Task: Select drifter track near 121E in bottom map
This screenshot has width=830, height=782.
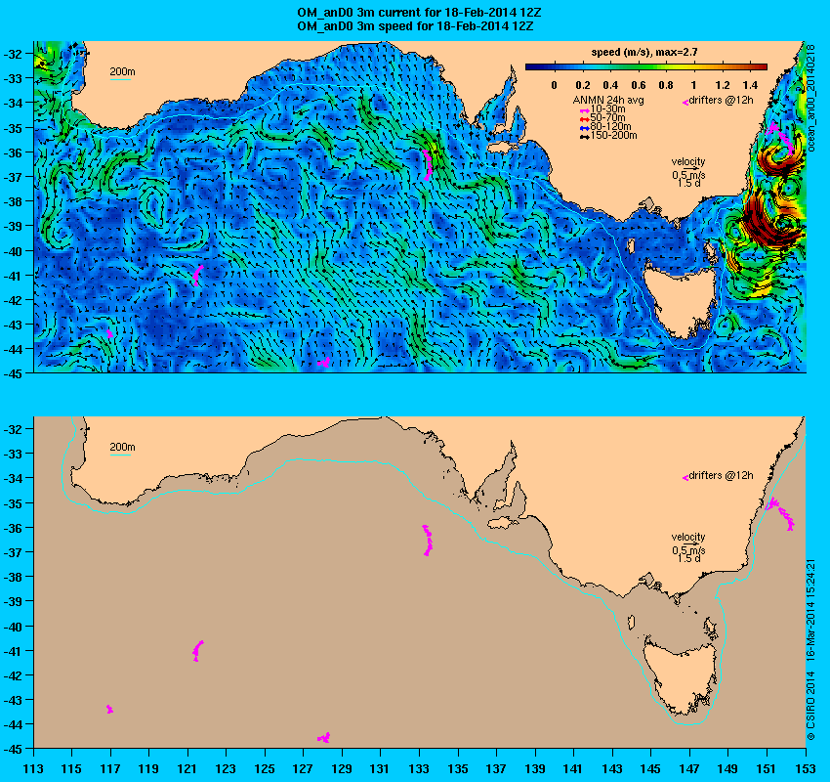Action: (x=197, y=651)
